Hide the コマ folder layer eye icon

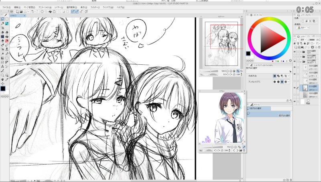pyautogui.click(x=295, y=52)
